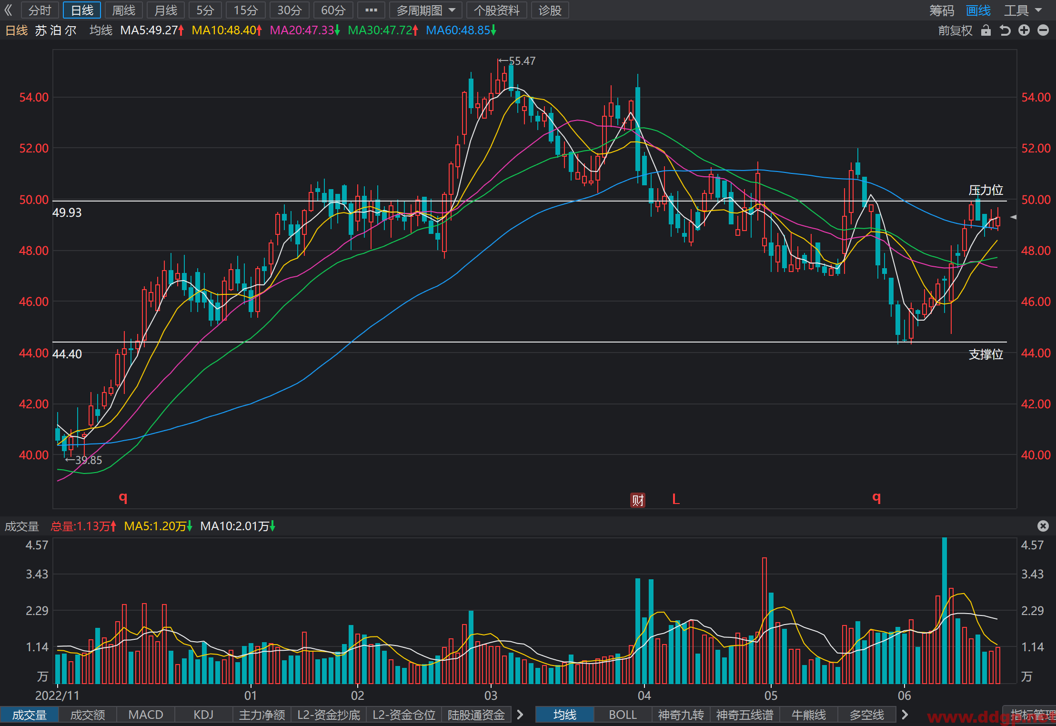Open the more periods ellipsis button
1056x726 pixels.
click(x=371, y=10)
